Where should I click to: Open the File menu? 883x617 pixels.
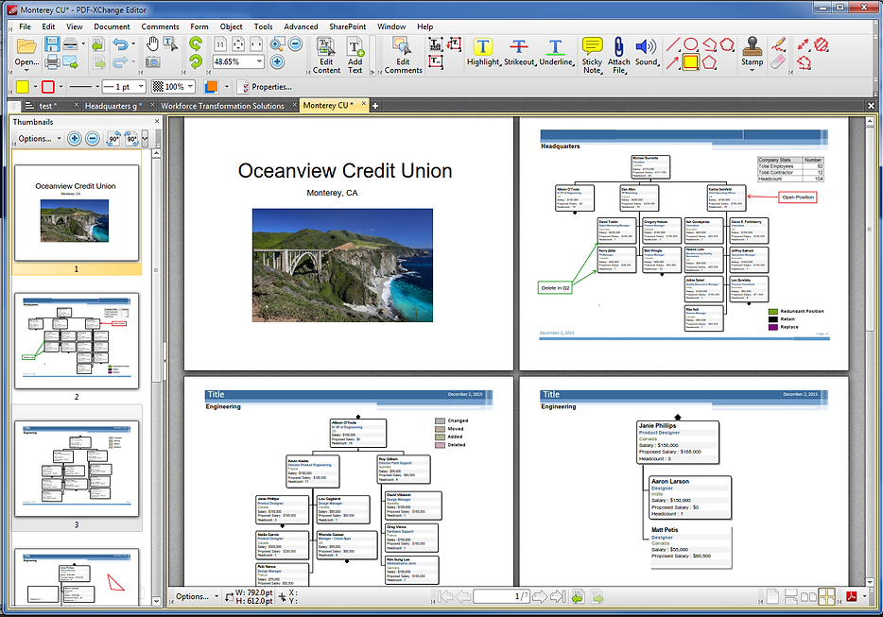click(25, 26)
